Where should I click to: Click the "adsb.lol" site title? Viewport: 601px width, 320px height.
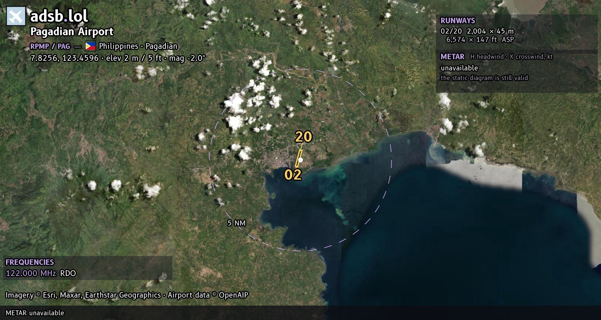59,16
